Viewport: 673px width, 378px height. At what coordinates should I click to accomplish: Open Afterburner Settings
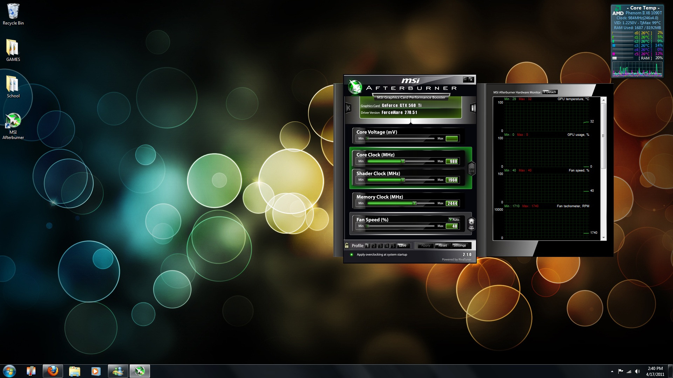[460, 245]
